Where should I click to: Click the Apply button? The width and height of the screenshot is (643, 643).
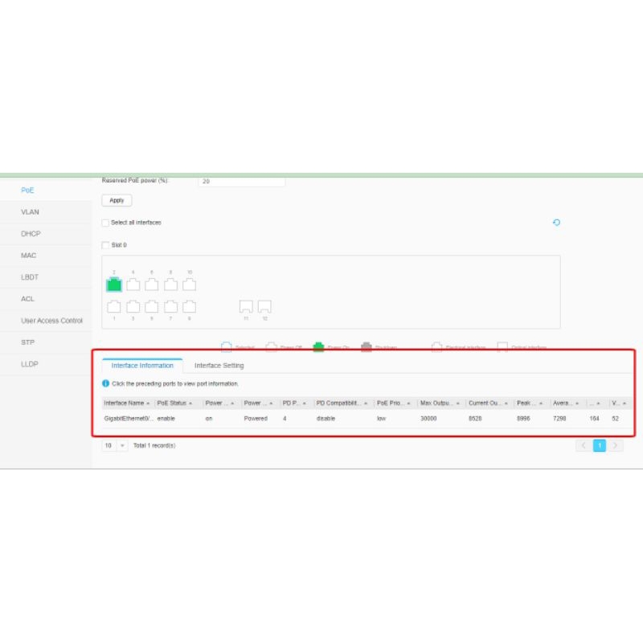tap(115, 200)
